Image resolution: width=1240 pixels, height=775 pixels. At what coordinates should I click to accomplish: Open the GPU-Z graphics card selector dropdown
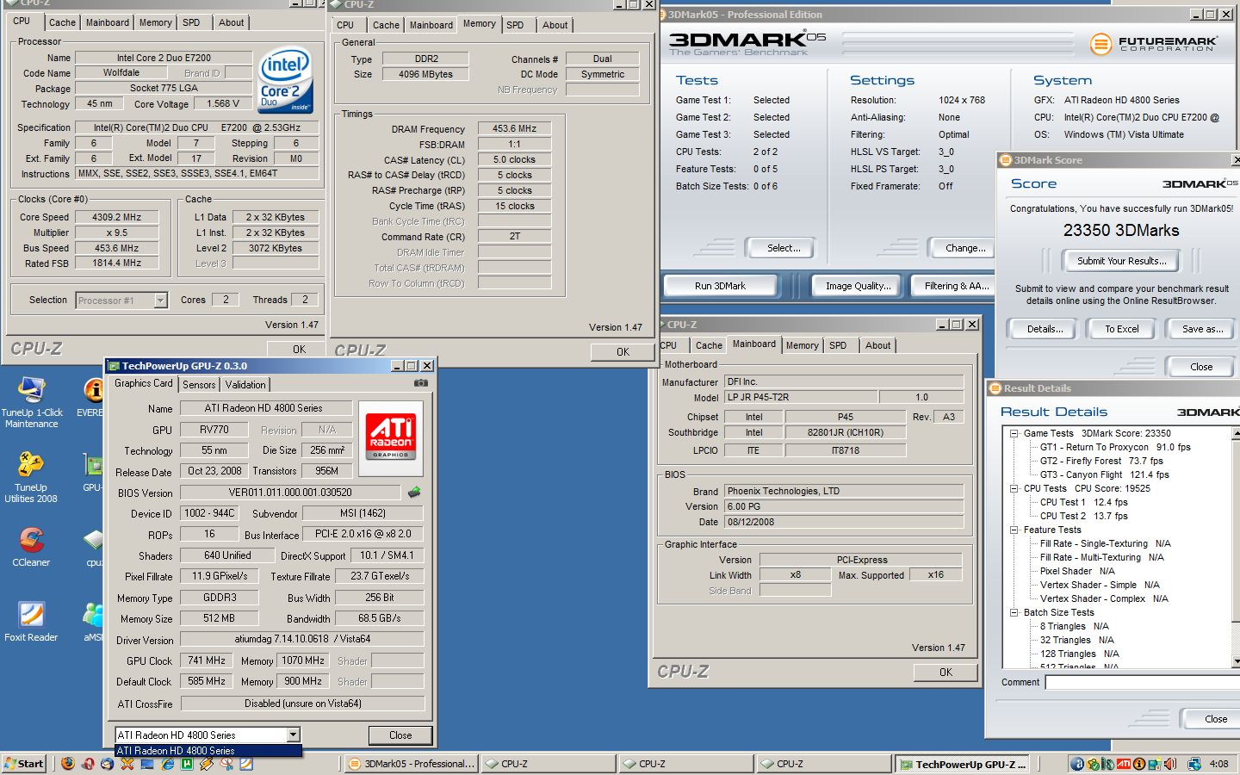pyautogui.click(x=294, y=735)
